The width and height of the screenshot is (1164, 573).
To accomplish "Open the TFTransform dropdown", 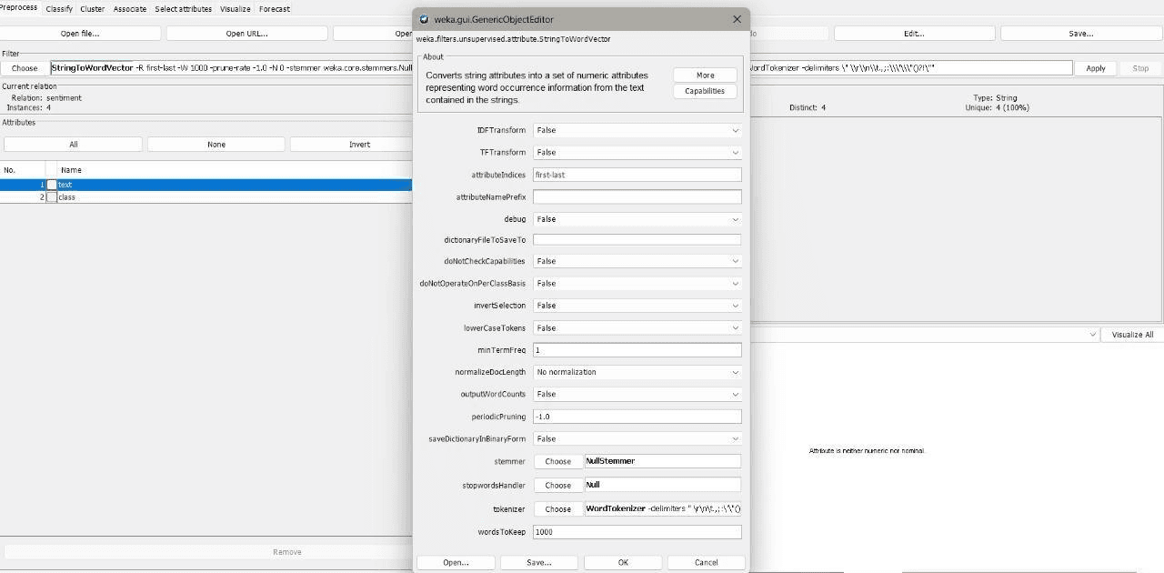I will [637, 153].
